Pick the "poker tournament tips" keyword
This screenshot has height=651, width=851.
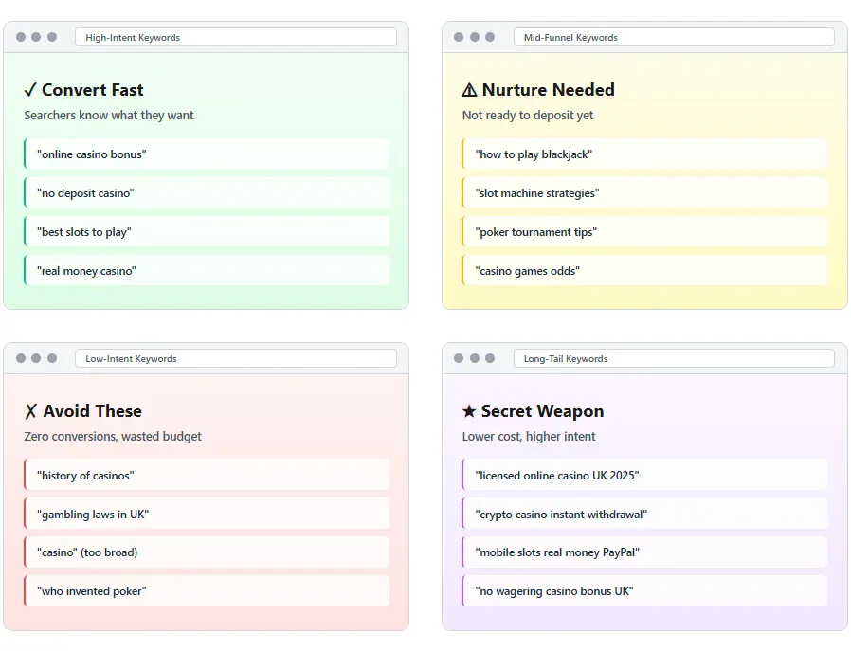644,231
